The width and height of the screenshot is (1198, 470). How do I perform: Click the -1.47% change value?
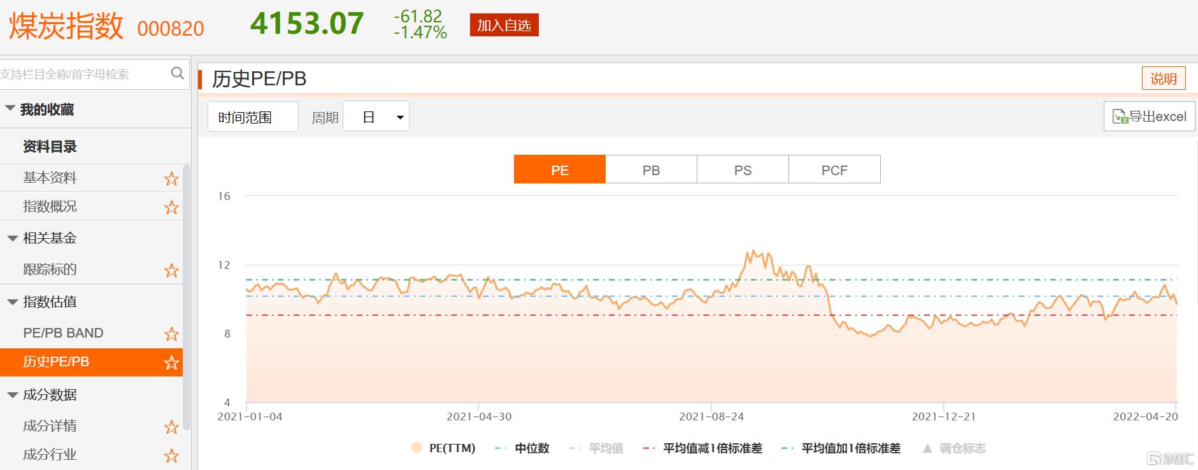coord(420,32)
